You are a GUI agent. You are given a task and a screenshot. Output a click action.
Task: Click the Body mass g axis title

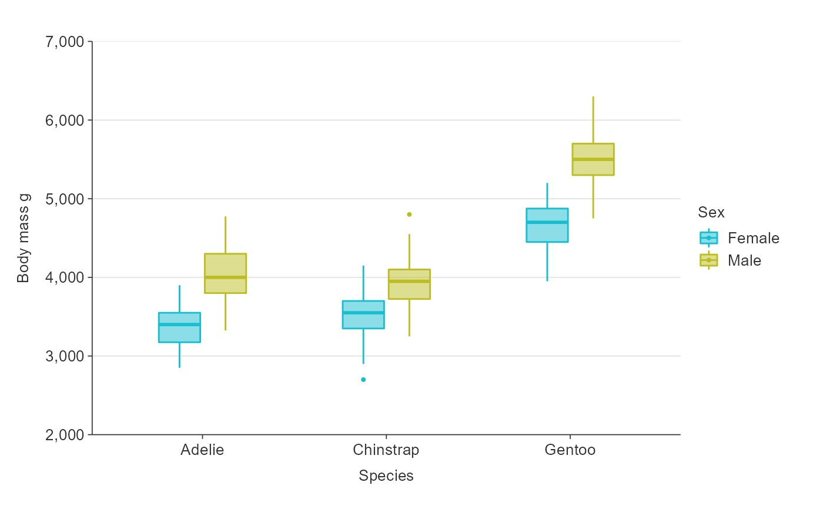tap(24, 238)
